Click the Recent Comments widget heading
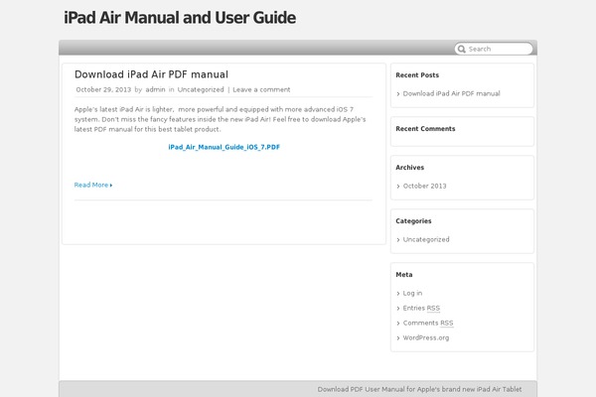The image size is (596, 397). coord(425,129)
